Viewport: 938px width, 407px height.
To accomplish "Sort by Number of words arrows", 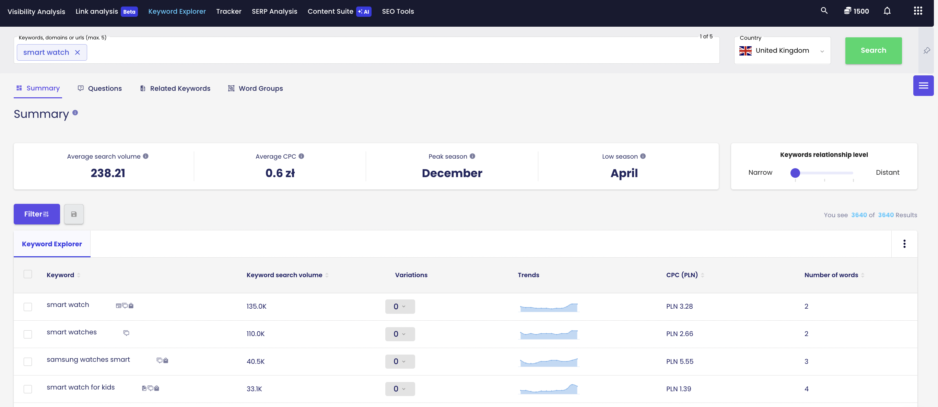I will pos(862,275).
